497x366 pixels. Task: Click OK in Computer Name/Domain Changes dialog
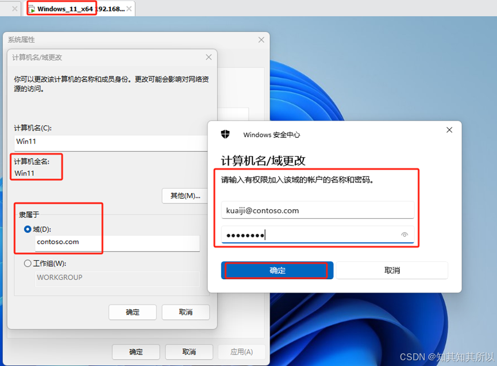(133, 312)
